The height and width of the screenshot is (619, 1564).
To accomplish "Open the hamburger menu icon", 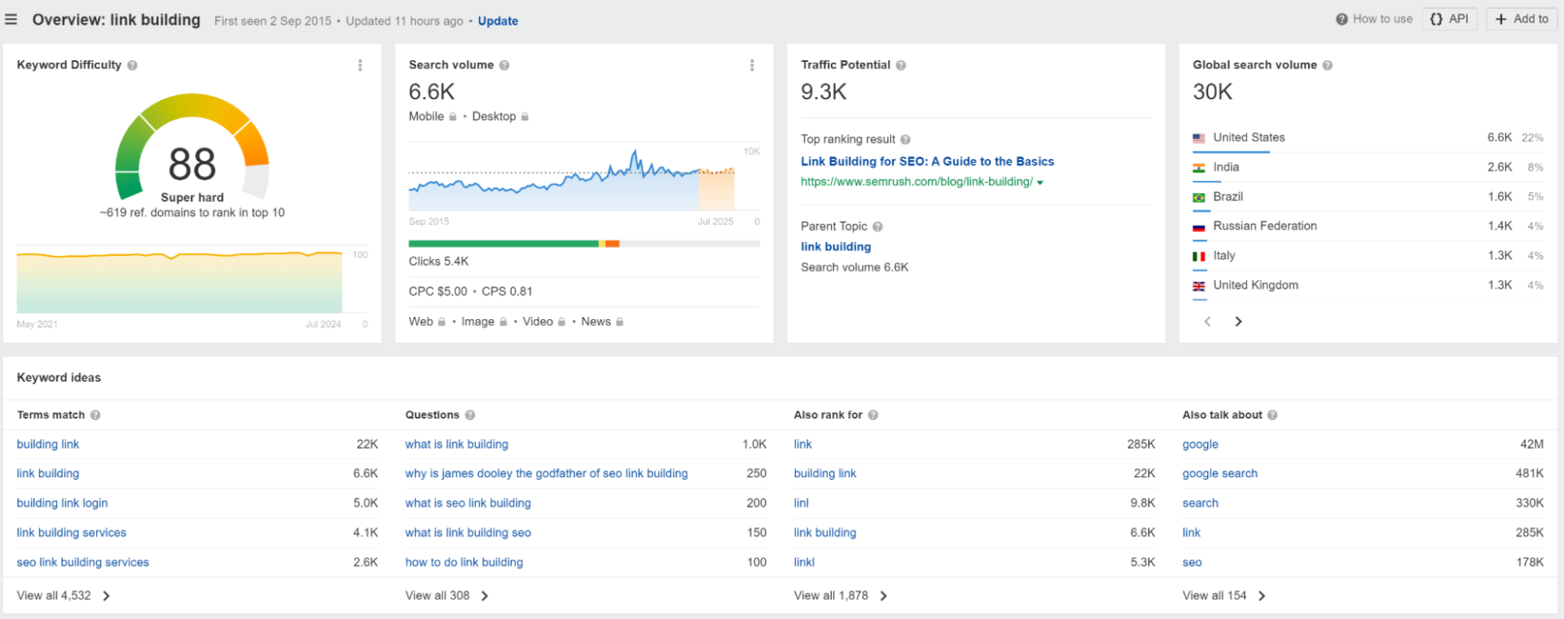I will (11, 20).
